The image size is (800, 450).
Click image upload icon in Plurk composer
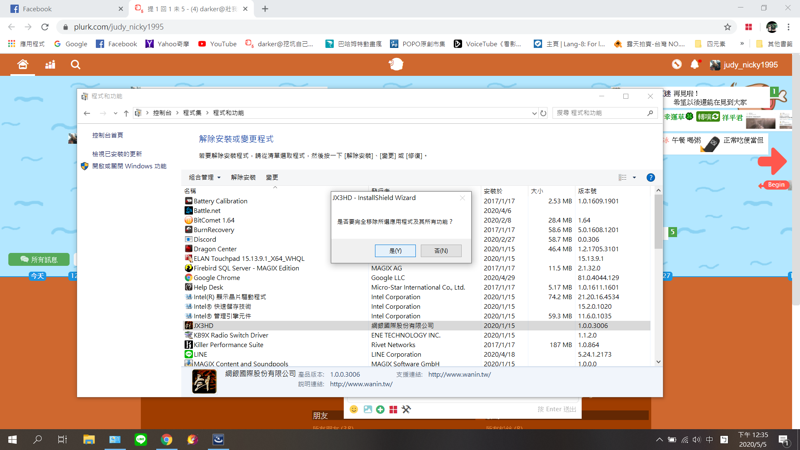(367, 409)
